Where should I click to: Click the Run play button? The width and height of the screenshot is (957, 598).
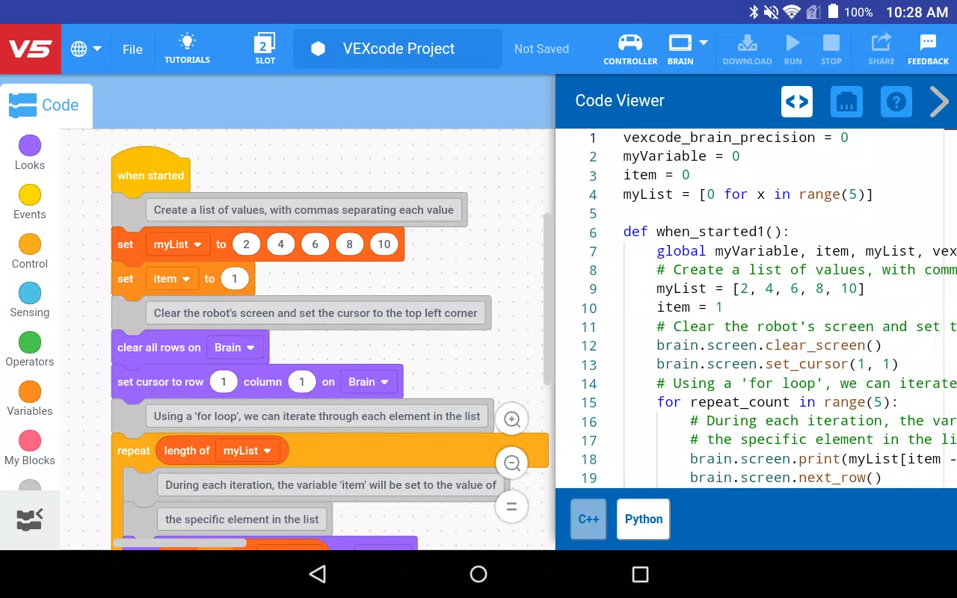[793, 43]
